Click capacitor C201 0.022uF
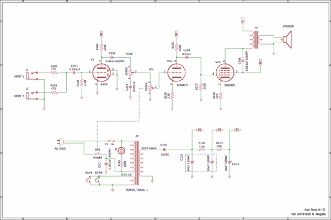This screenshot has width=331, height=220. pos(74,73)
